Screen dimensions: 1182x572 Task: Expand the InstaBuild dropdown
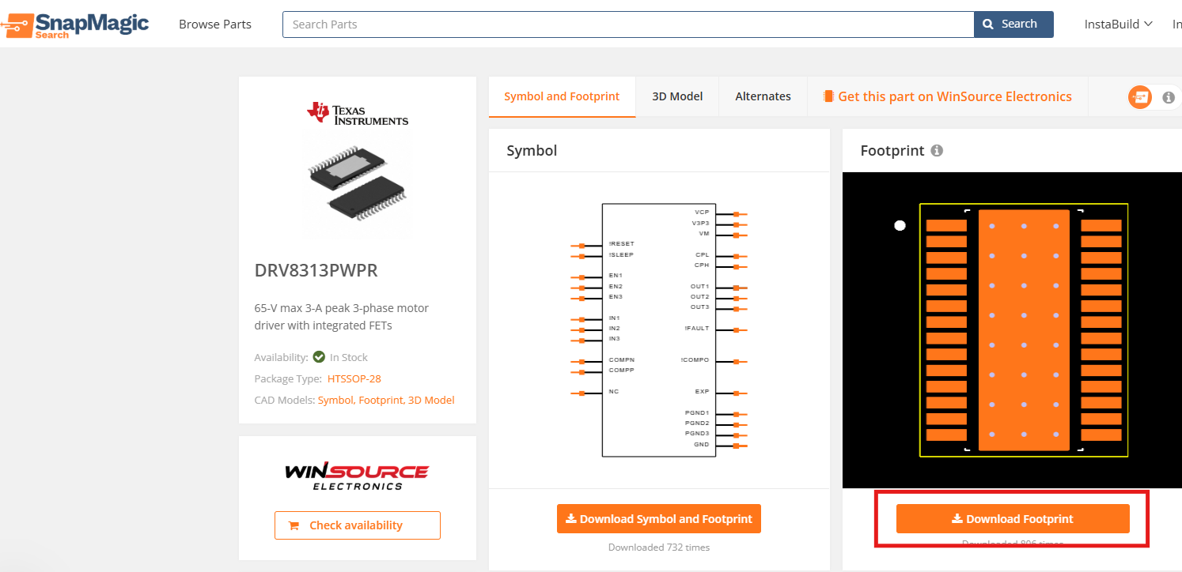tap(1118, 24)
